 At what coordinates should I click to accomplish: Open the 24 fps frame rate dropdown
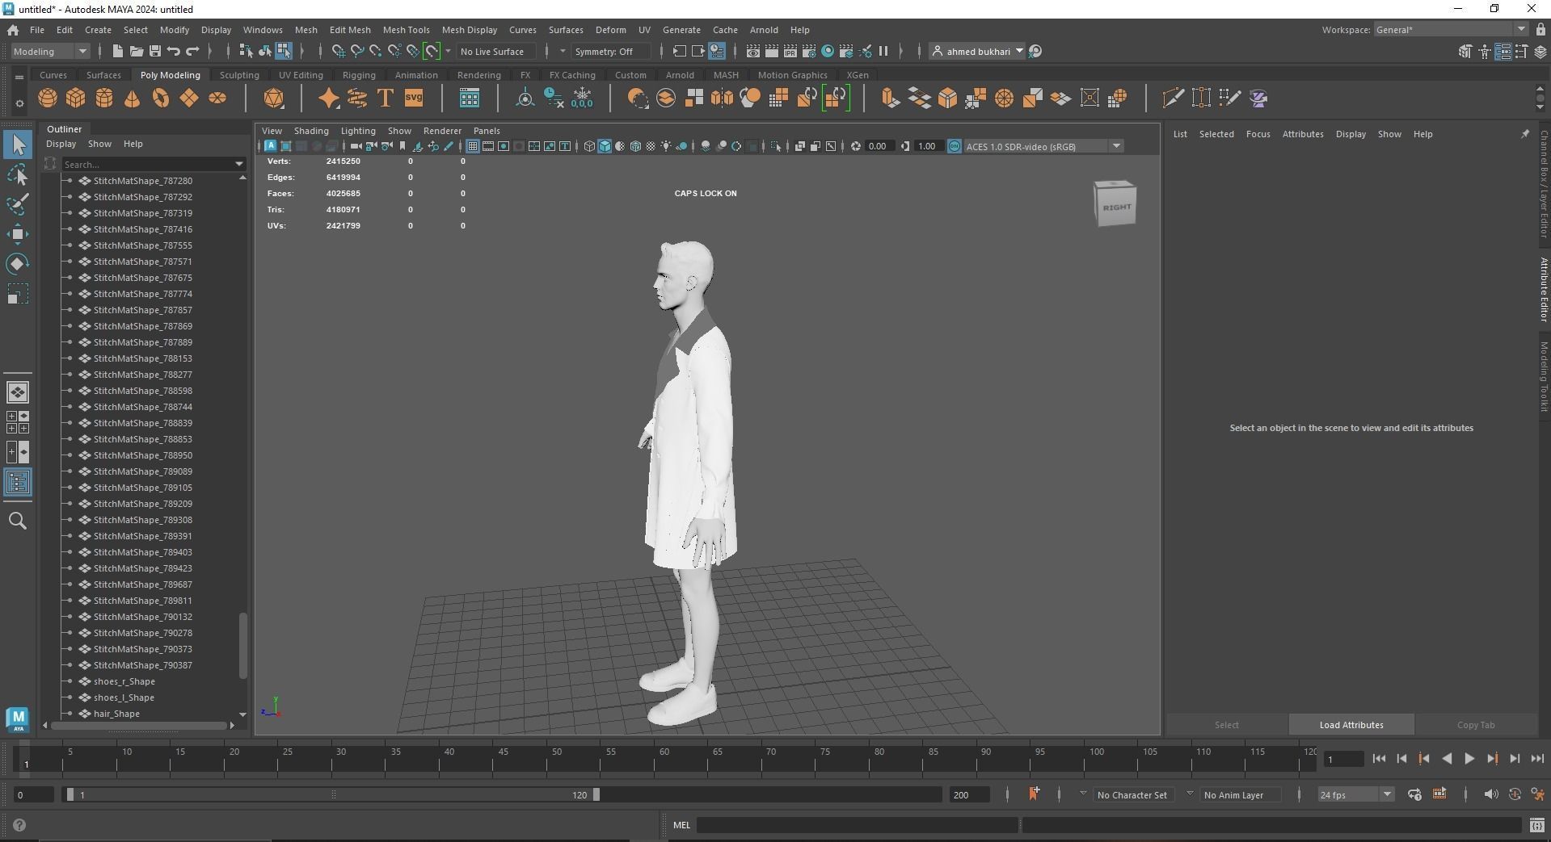[1387, 794]
